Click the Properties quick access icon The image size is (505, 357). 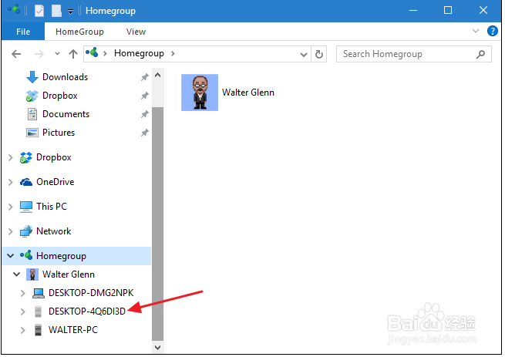tap(39, 11)
